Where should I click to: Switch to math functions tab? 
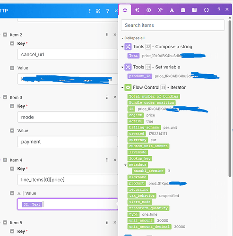click(160, 10)
